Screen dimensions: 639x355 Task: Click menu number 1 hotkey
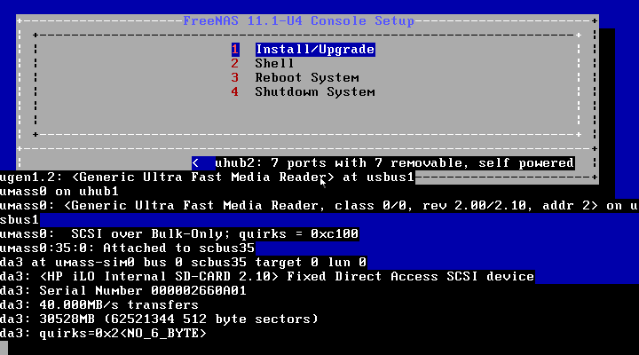click(235, 50)
